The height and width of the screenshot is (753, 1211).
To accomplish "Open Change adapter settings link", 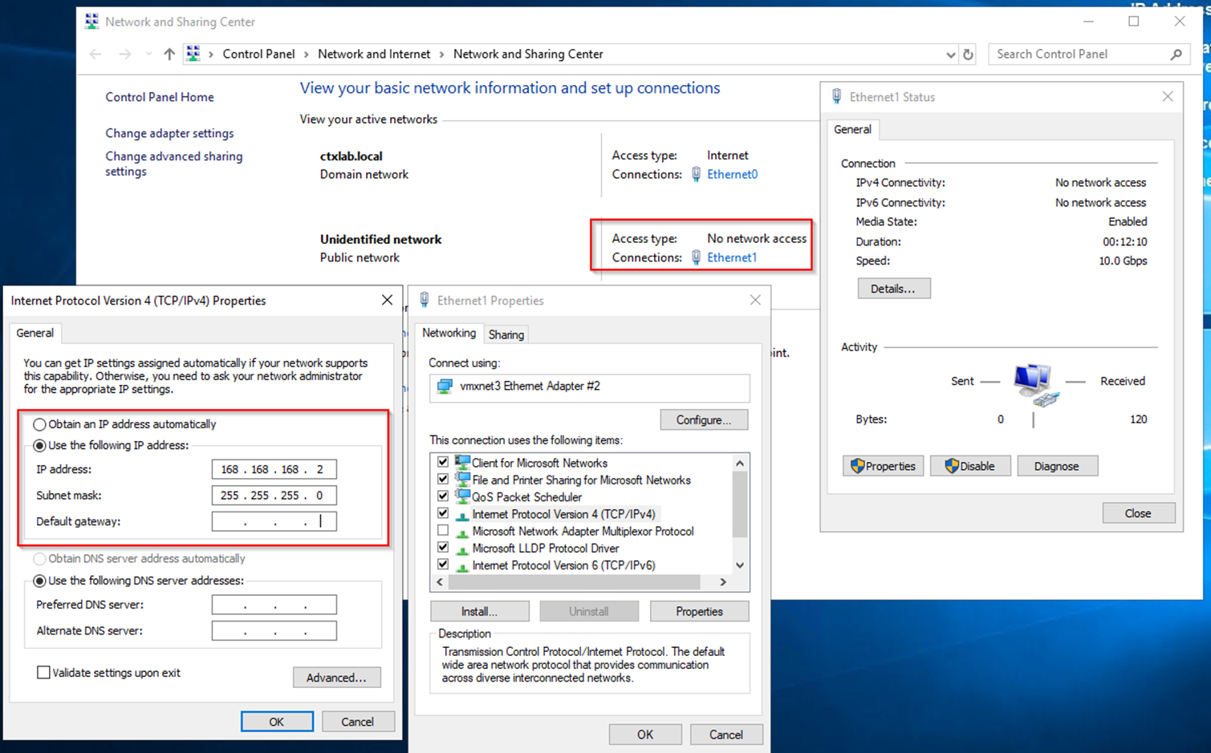I will (169, 133).
